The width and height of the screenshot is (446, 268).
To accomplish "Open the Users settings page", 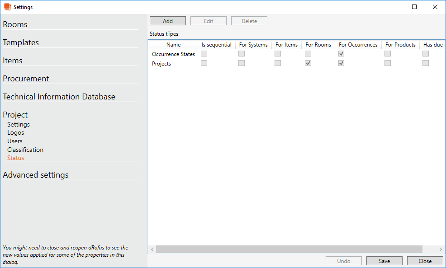I will point(14,141).
